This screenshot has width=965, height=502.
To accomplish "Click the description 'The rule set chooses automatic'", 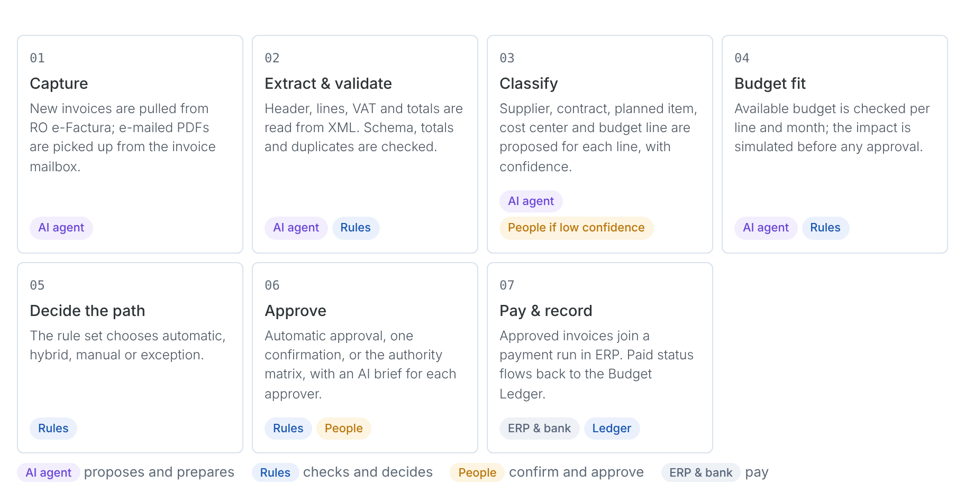I will [x=128, y=345].
